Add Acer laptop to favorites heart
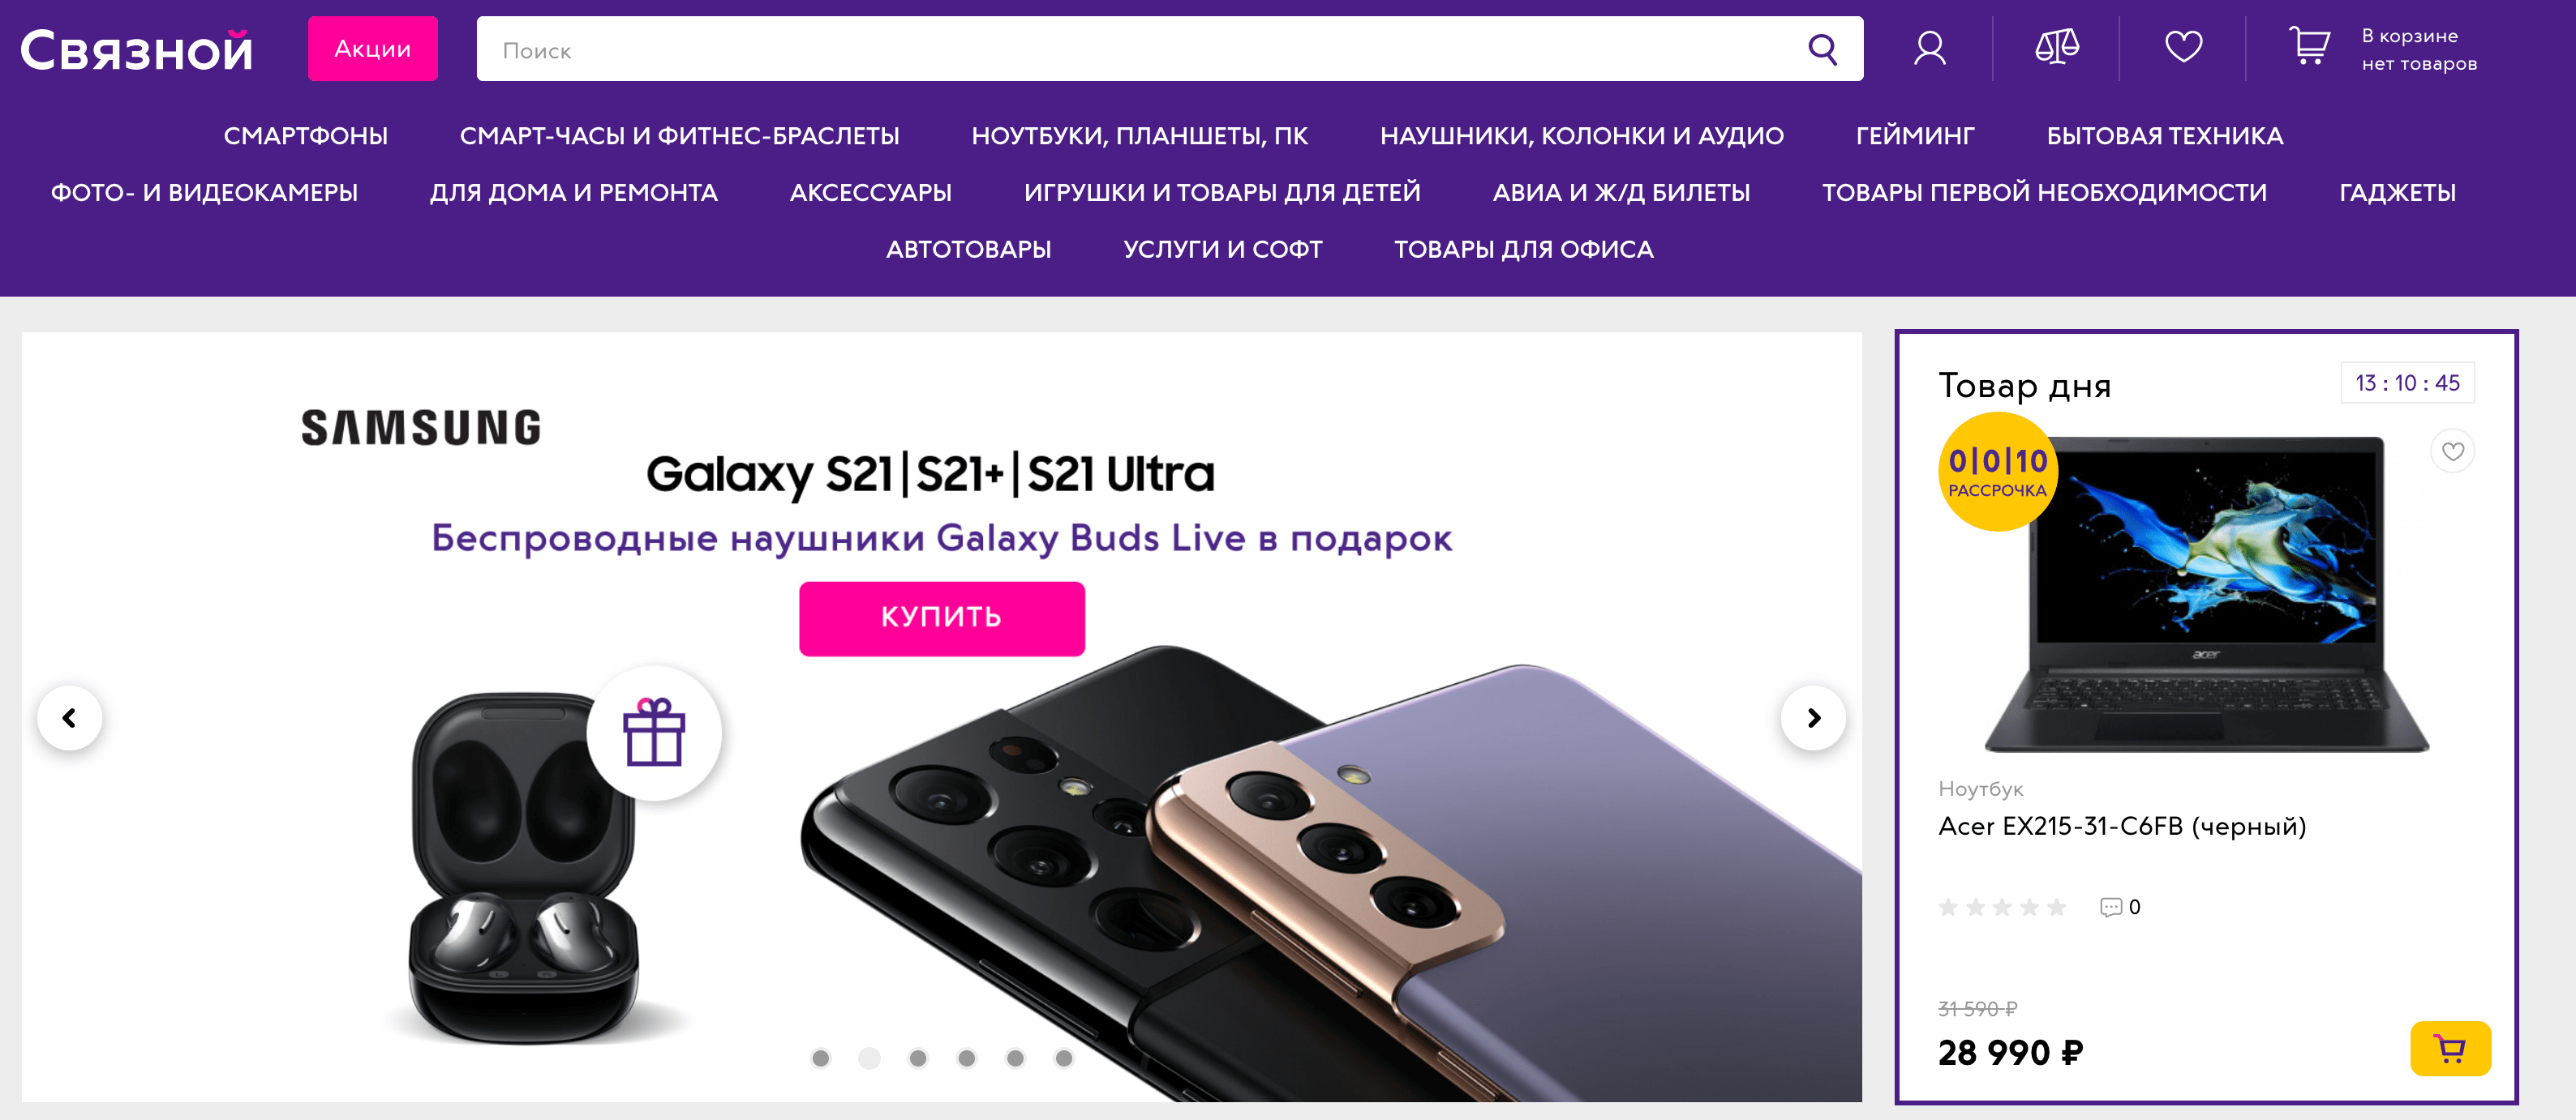The height and width of the screenshot is (1120, 2576). pos(2452,451)
